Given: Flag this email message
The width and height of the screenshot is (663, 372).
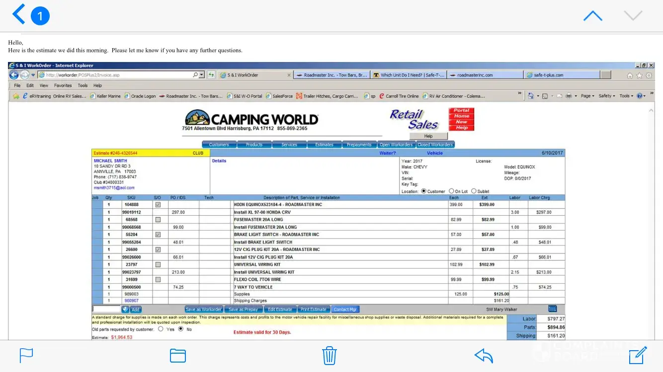Looking at the screenshot, I should pos(26,355).
